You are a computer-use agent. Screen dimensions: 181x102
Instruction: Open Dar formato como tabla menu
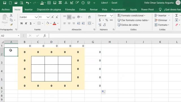point(133,20)
